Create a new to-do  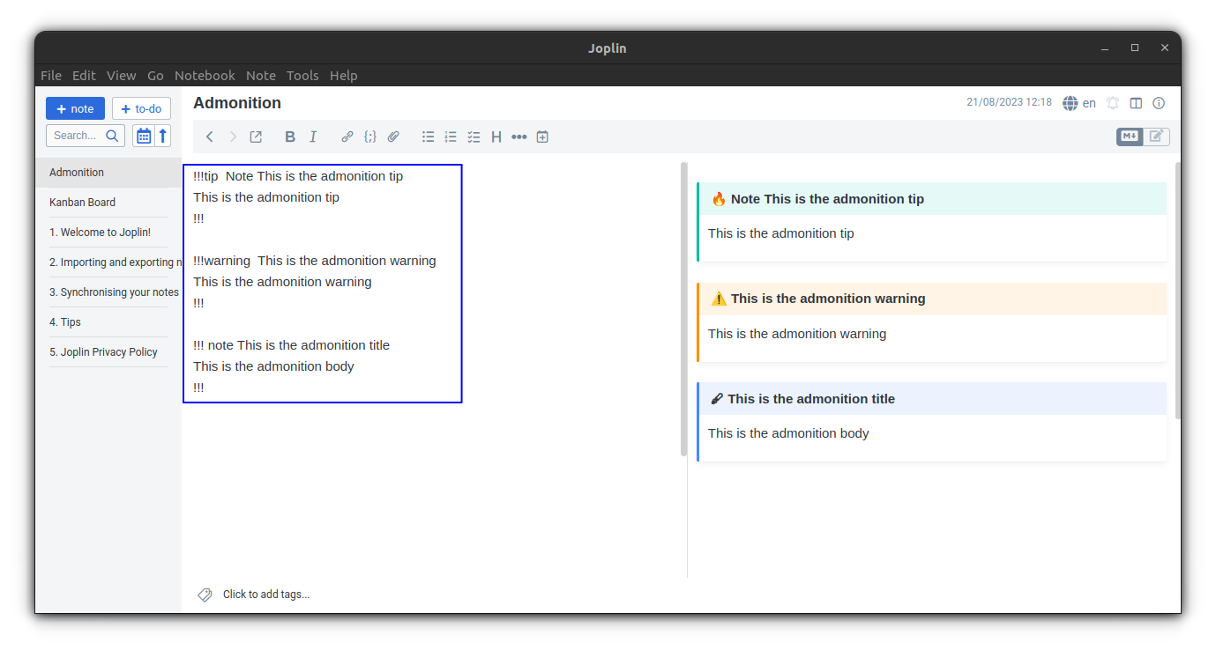(x=141, y=108)
